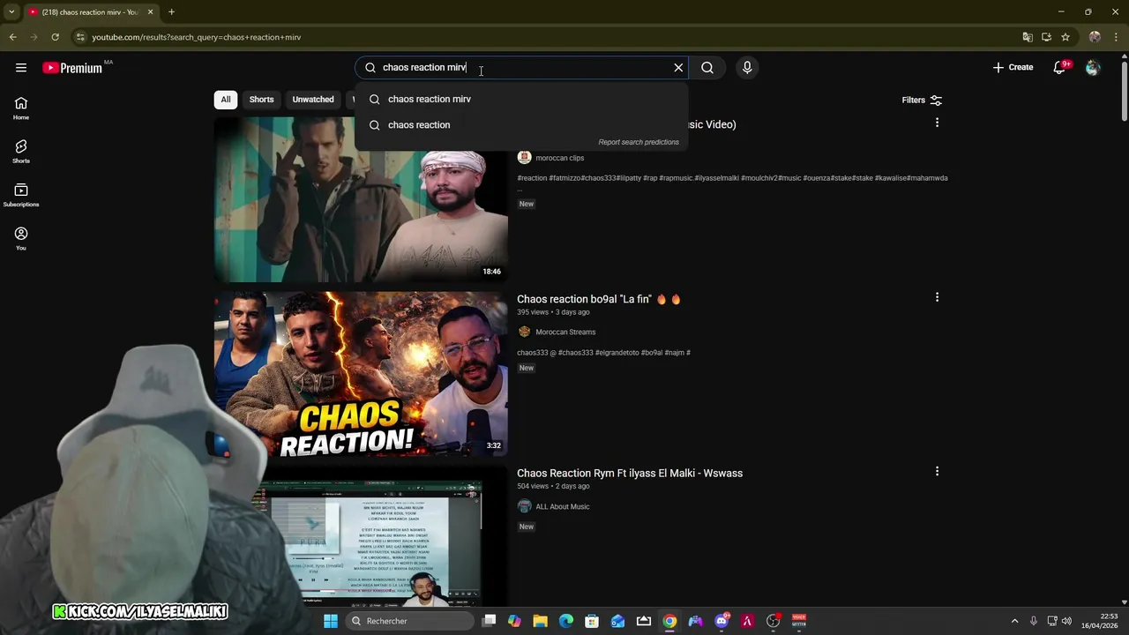Viewport: 1129px width, 635px height.
Task: Open 'Chaos Reaction Rym Ft ilyass El Malki' title
Action: click(630, 474)
